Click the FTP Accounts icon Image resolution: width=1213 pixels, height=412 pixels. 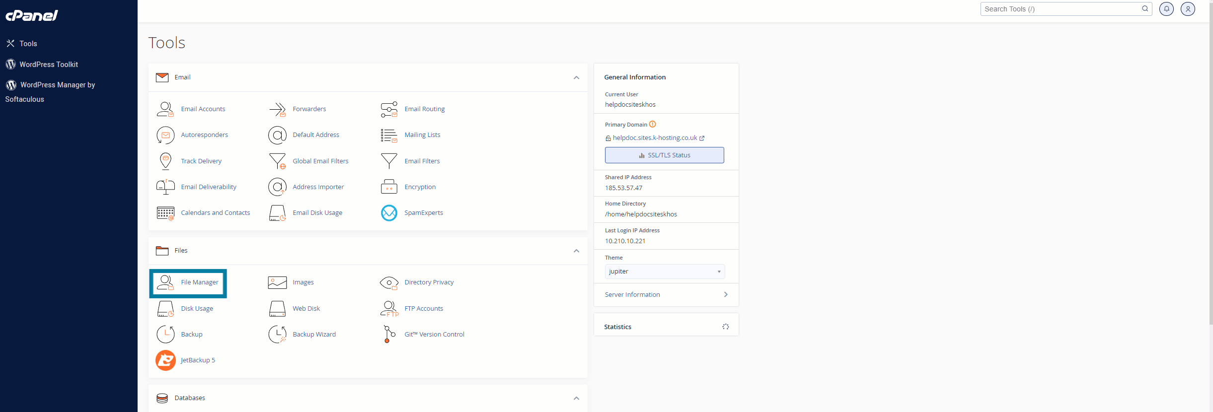click(389, 308)
